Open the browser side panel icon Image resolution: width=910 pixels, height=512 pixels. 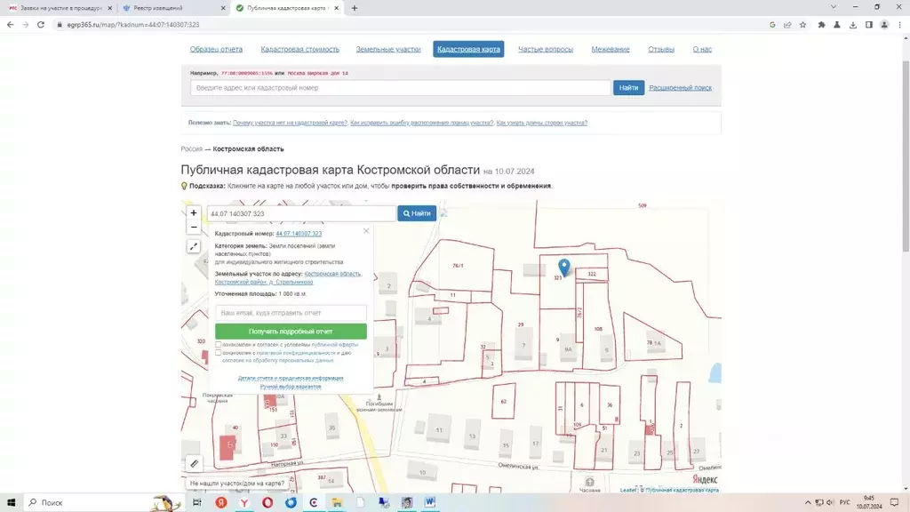point(869,24)
